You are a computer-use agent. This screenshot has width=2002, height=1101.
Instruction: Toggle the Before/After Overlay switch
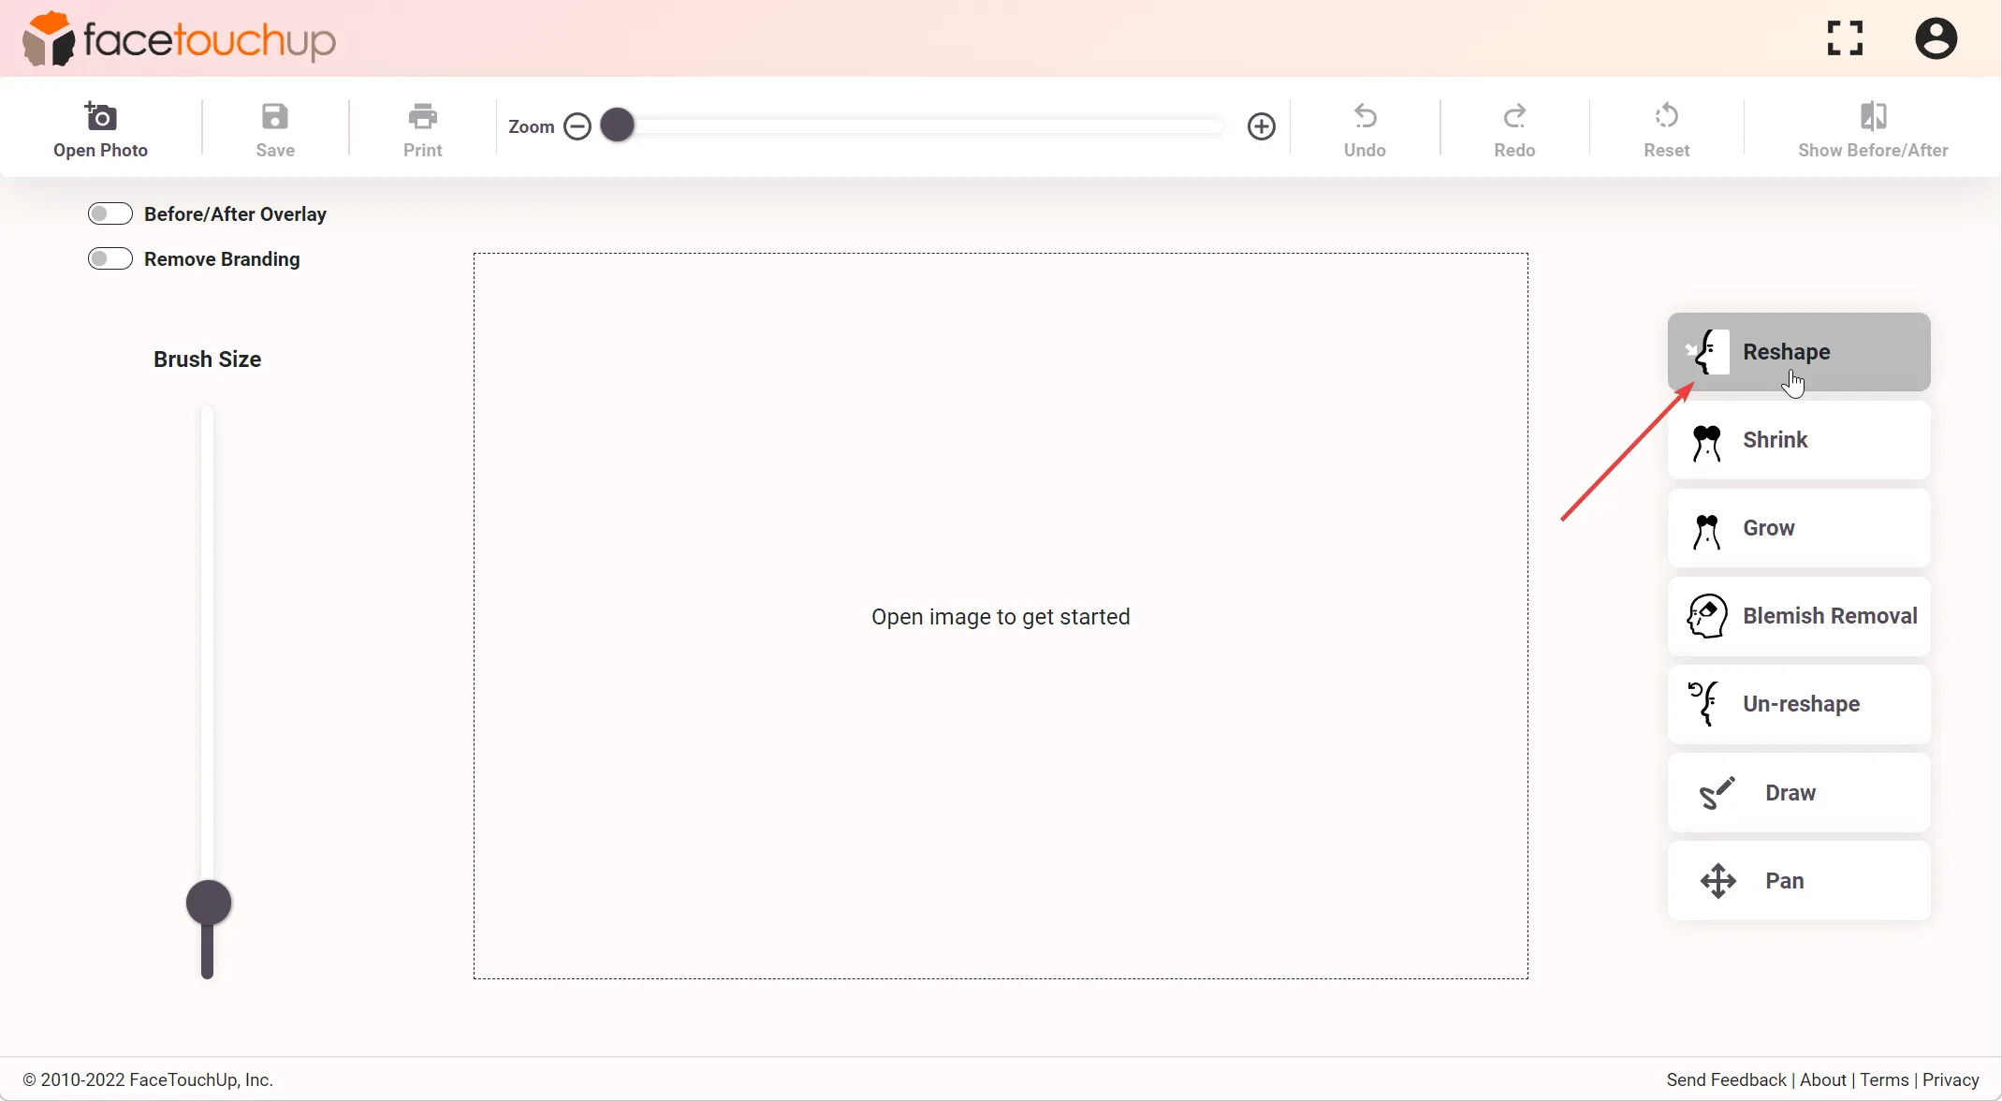[110, 213]
